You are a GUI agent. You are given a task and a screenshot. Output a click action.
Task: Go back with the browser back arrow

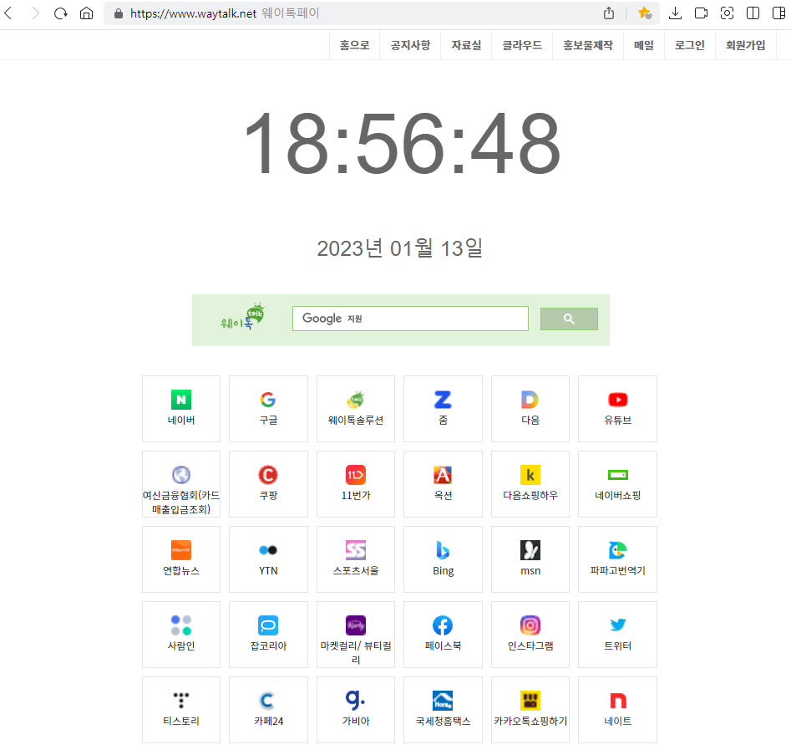click(x=8, y=13)
